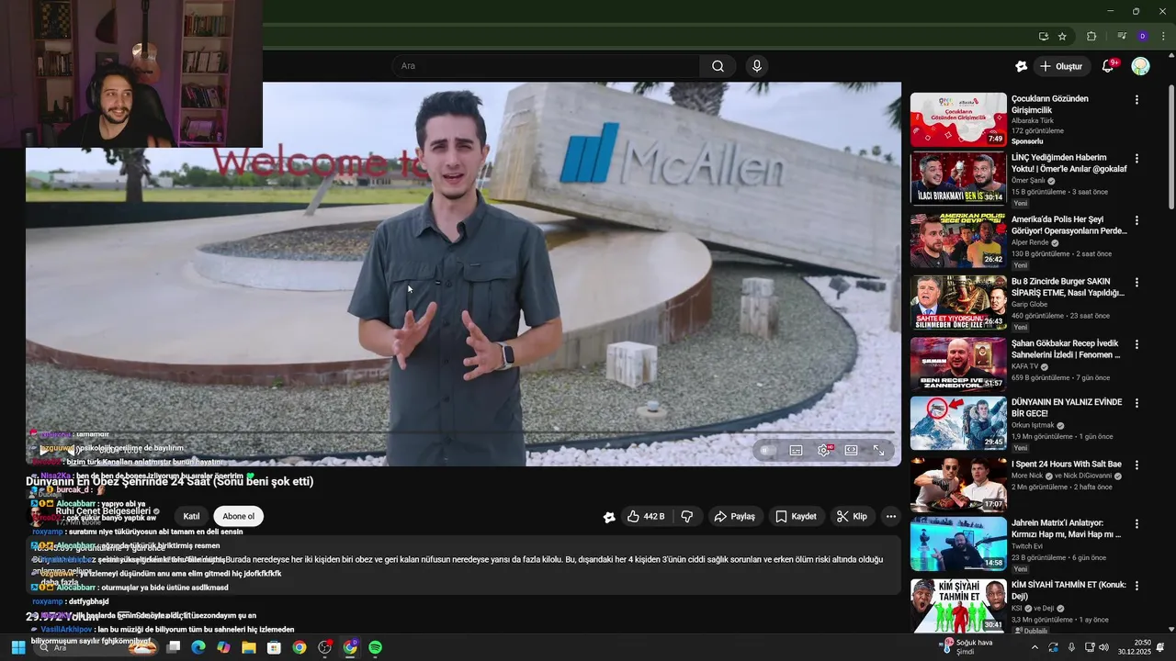Open the DÜNYANIN EN YALNIZ EVİNDE thumbnail

point(958,422)
